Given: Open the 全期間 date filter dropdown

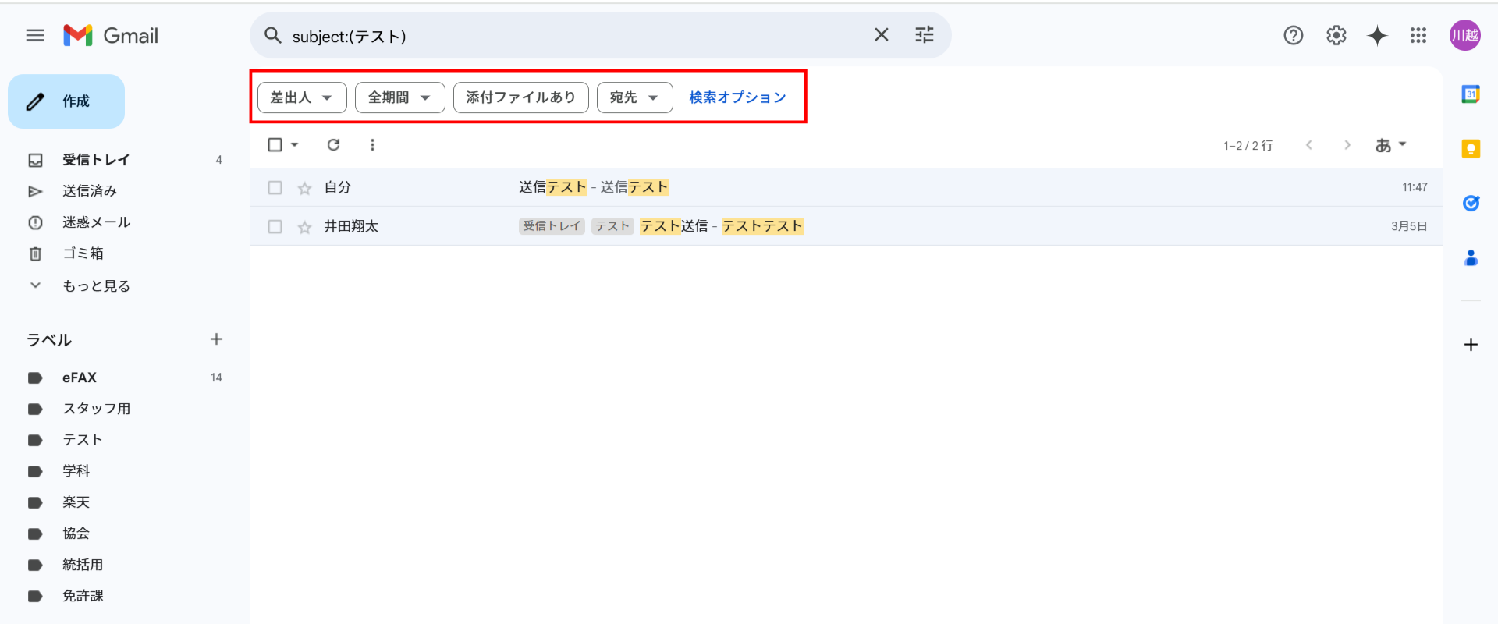Looking at the screenshot, I should coord(399,97).
